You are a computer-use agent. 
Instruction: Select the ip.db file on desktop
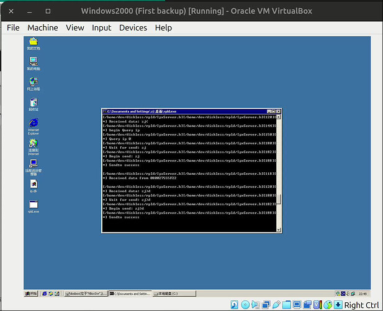pyautogui.click(x=34, y=186)
